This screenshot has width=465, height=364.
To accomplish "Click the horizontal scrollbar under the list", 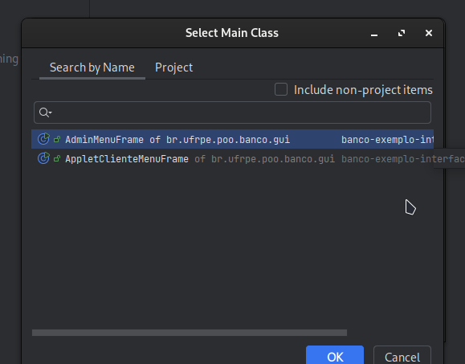I will (x=190, y=333).
